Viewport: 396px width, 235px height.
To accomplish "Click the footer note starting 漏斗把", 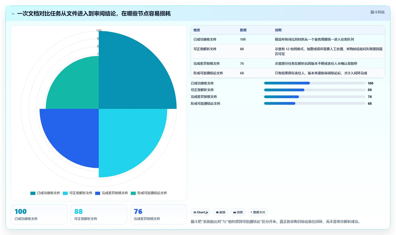I will 275,222.
